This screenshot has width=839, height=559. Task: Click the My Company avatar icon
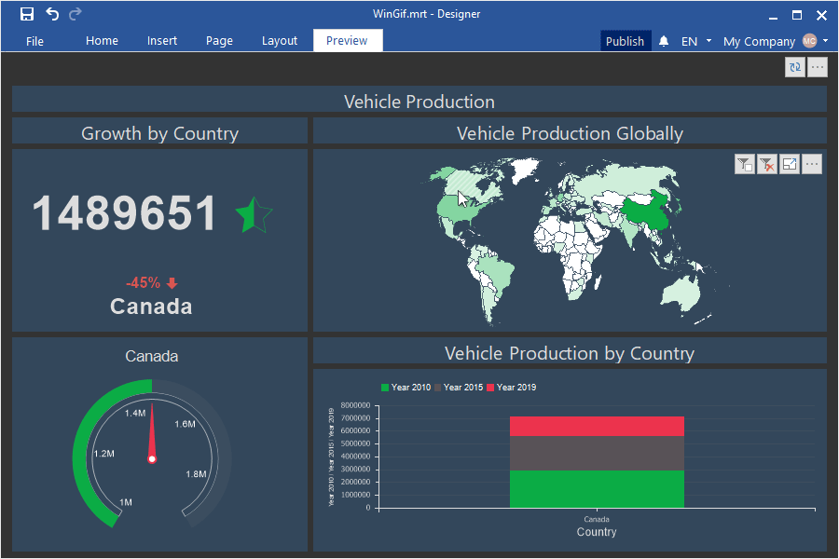[809, 41]
